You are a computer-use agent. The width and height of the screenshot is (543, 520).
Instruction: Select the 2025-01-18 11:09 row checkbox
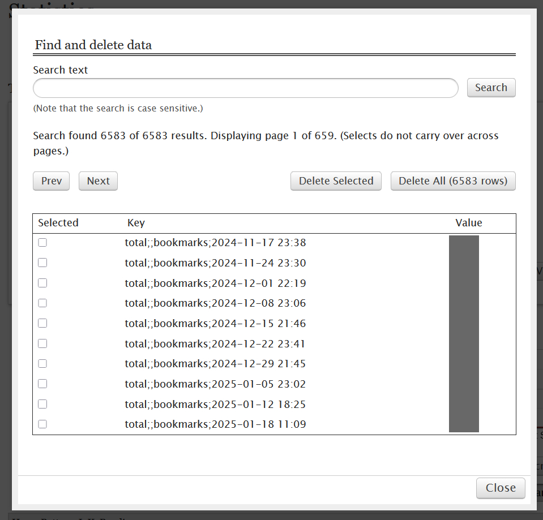pos(42,424)
